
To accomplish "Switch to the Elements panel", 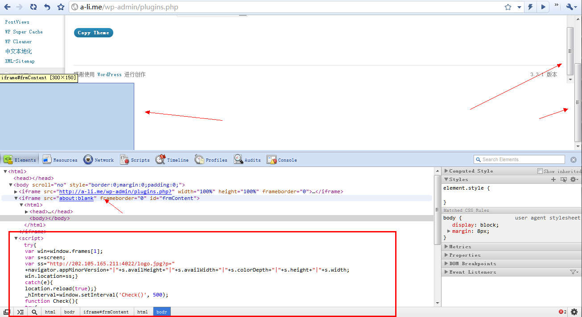I will [x=20, y=160].
